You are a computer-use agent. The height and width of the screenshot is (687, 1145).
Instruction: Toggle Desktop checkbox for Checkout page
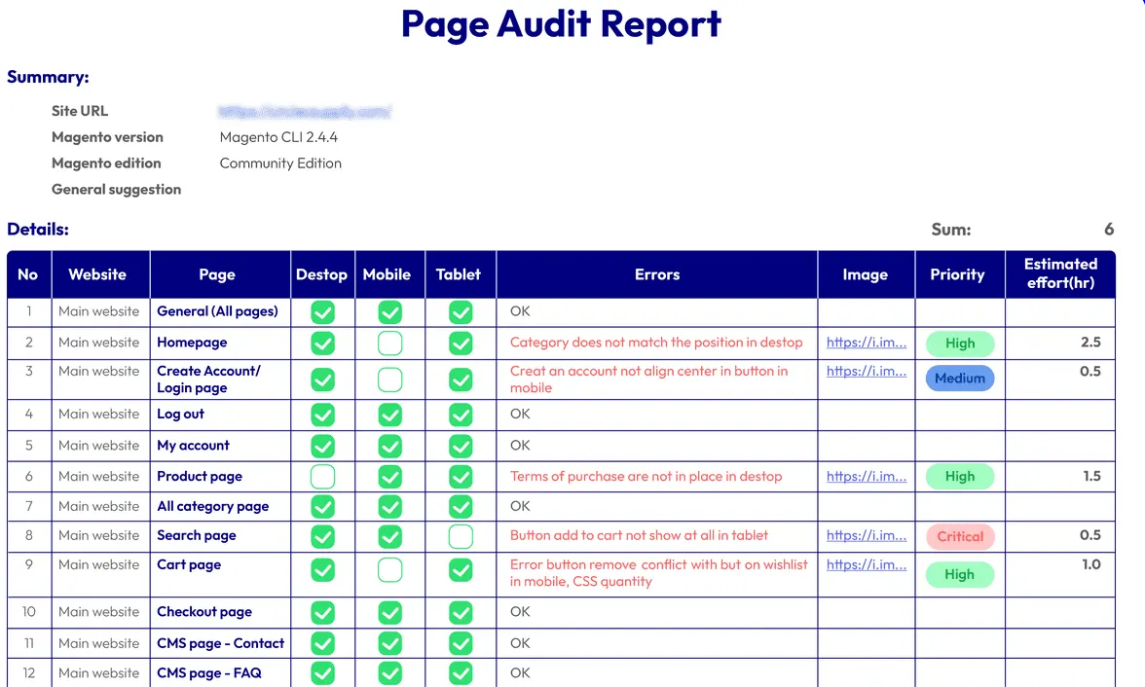coord(323,613)
